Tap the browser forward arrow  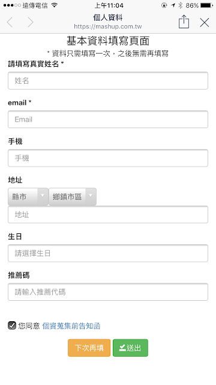tap(31, 22)
